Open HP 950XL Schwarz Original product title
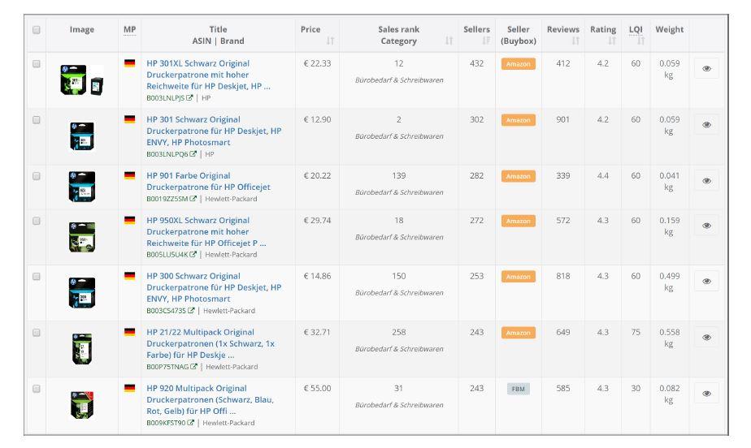The height and width of the screenshot is (448, 751). [206, 232]
